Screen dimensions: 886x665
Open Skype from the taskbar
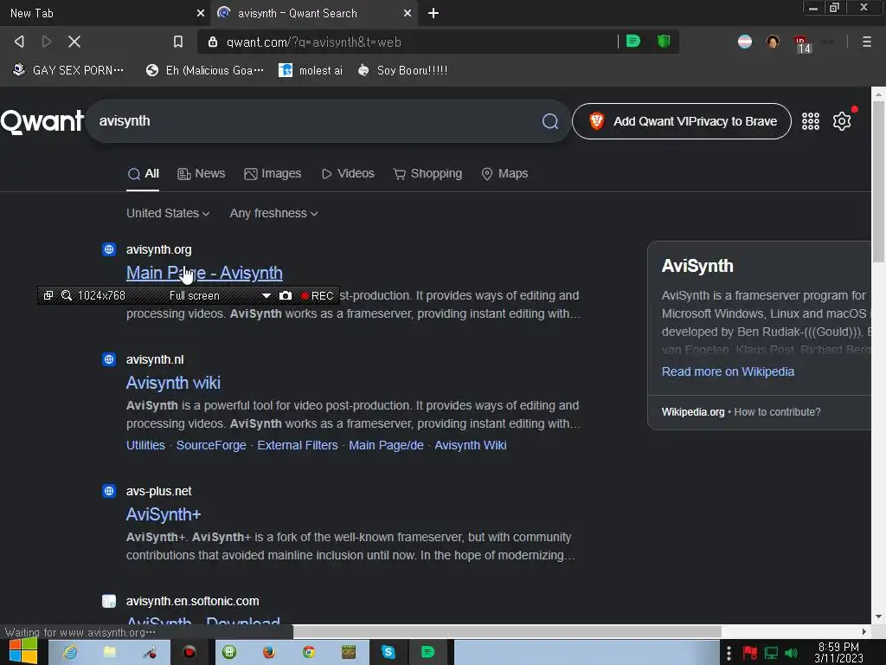pyautogui.click(x=388, y=652)
